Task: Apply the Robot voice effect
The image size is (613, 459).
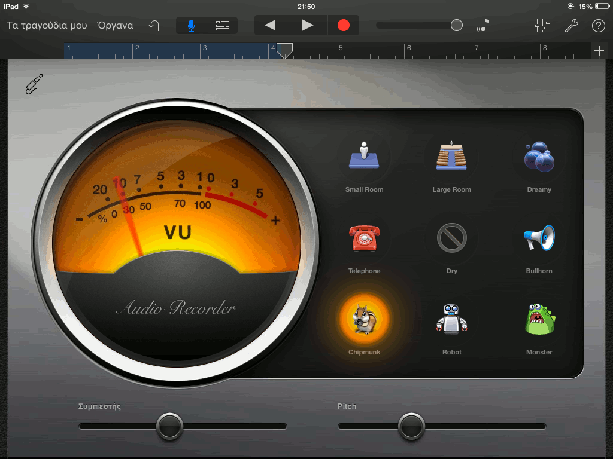Action: tap(451, 319)
